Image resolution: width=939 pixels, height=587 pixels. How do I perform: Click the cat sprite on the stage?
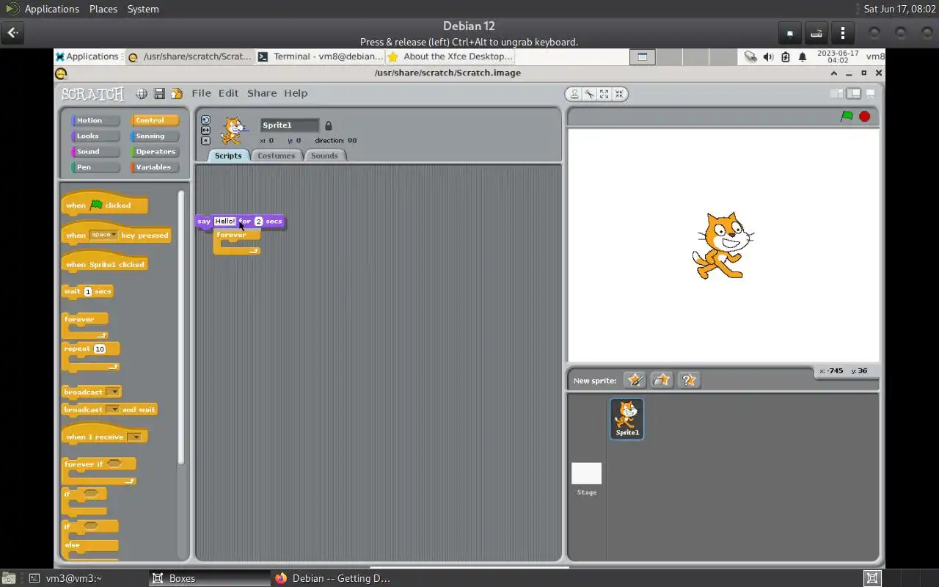(723, 246)
